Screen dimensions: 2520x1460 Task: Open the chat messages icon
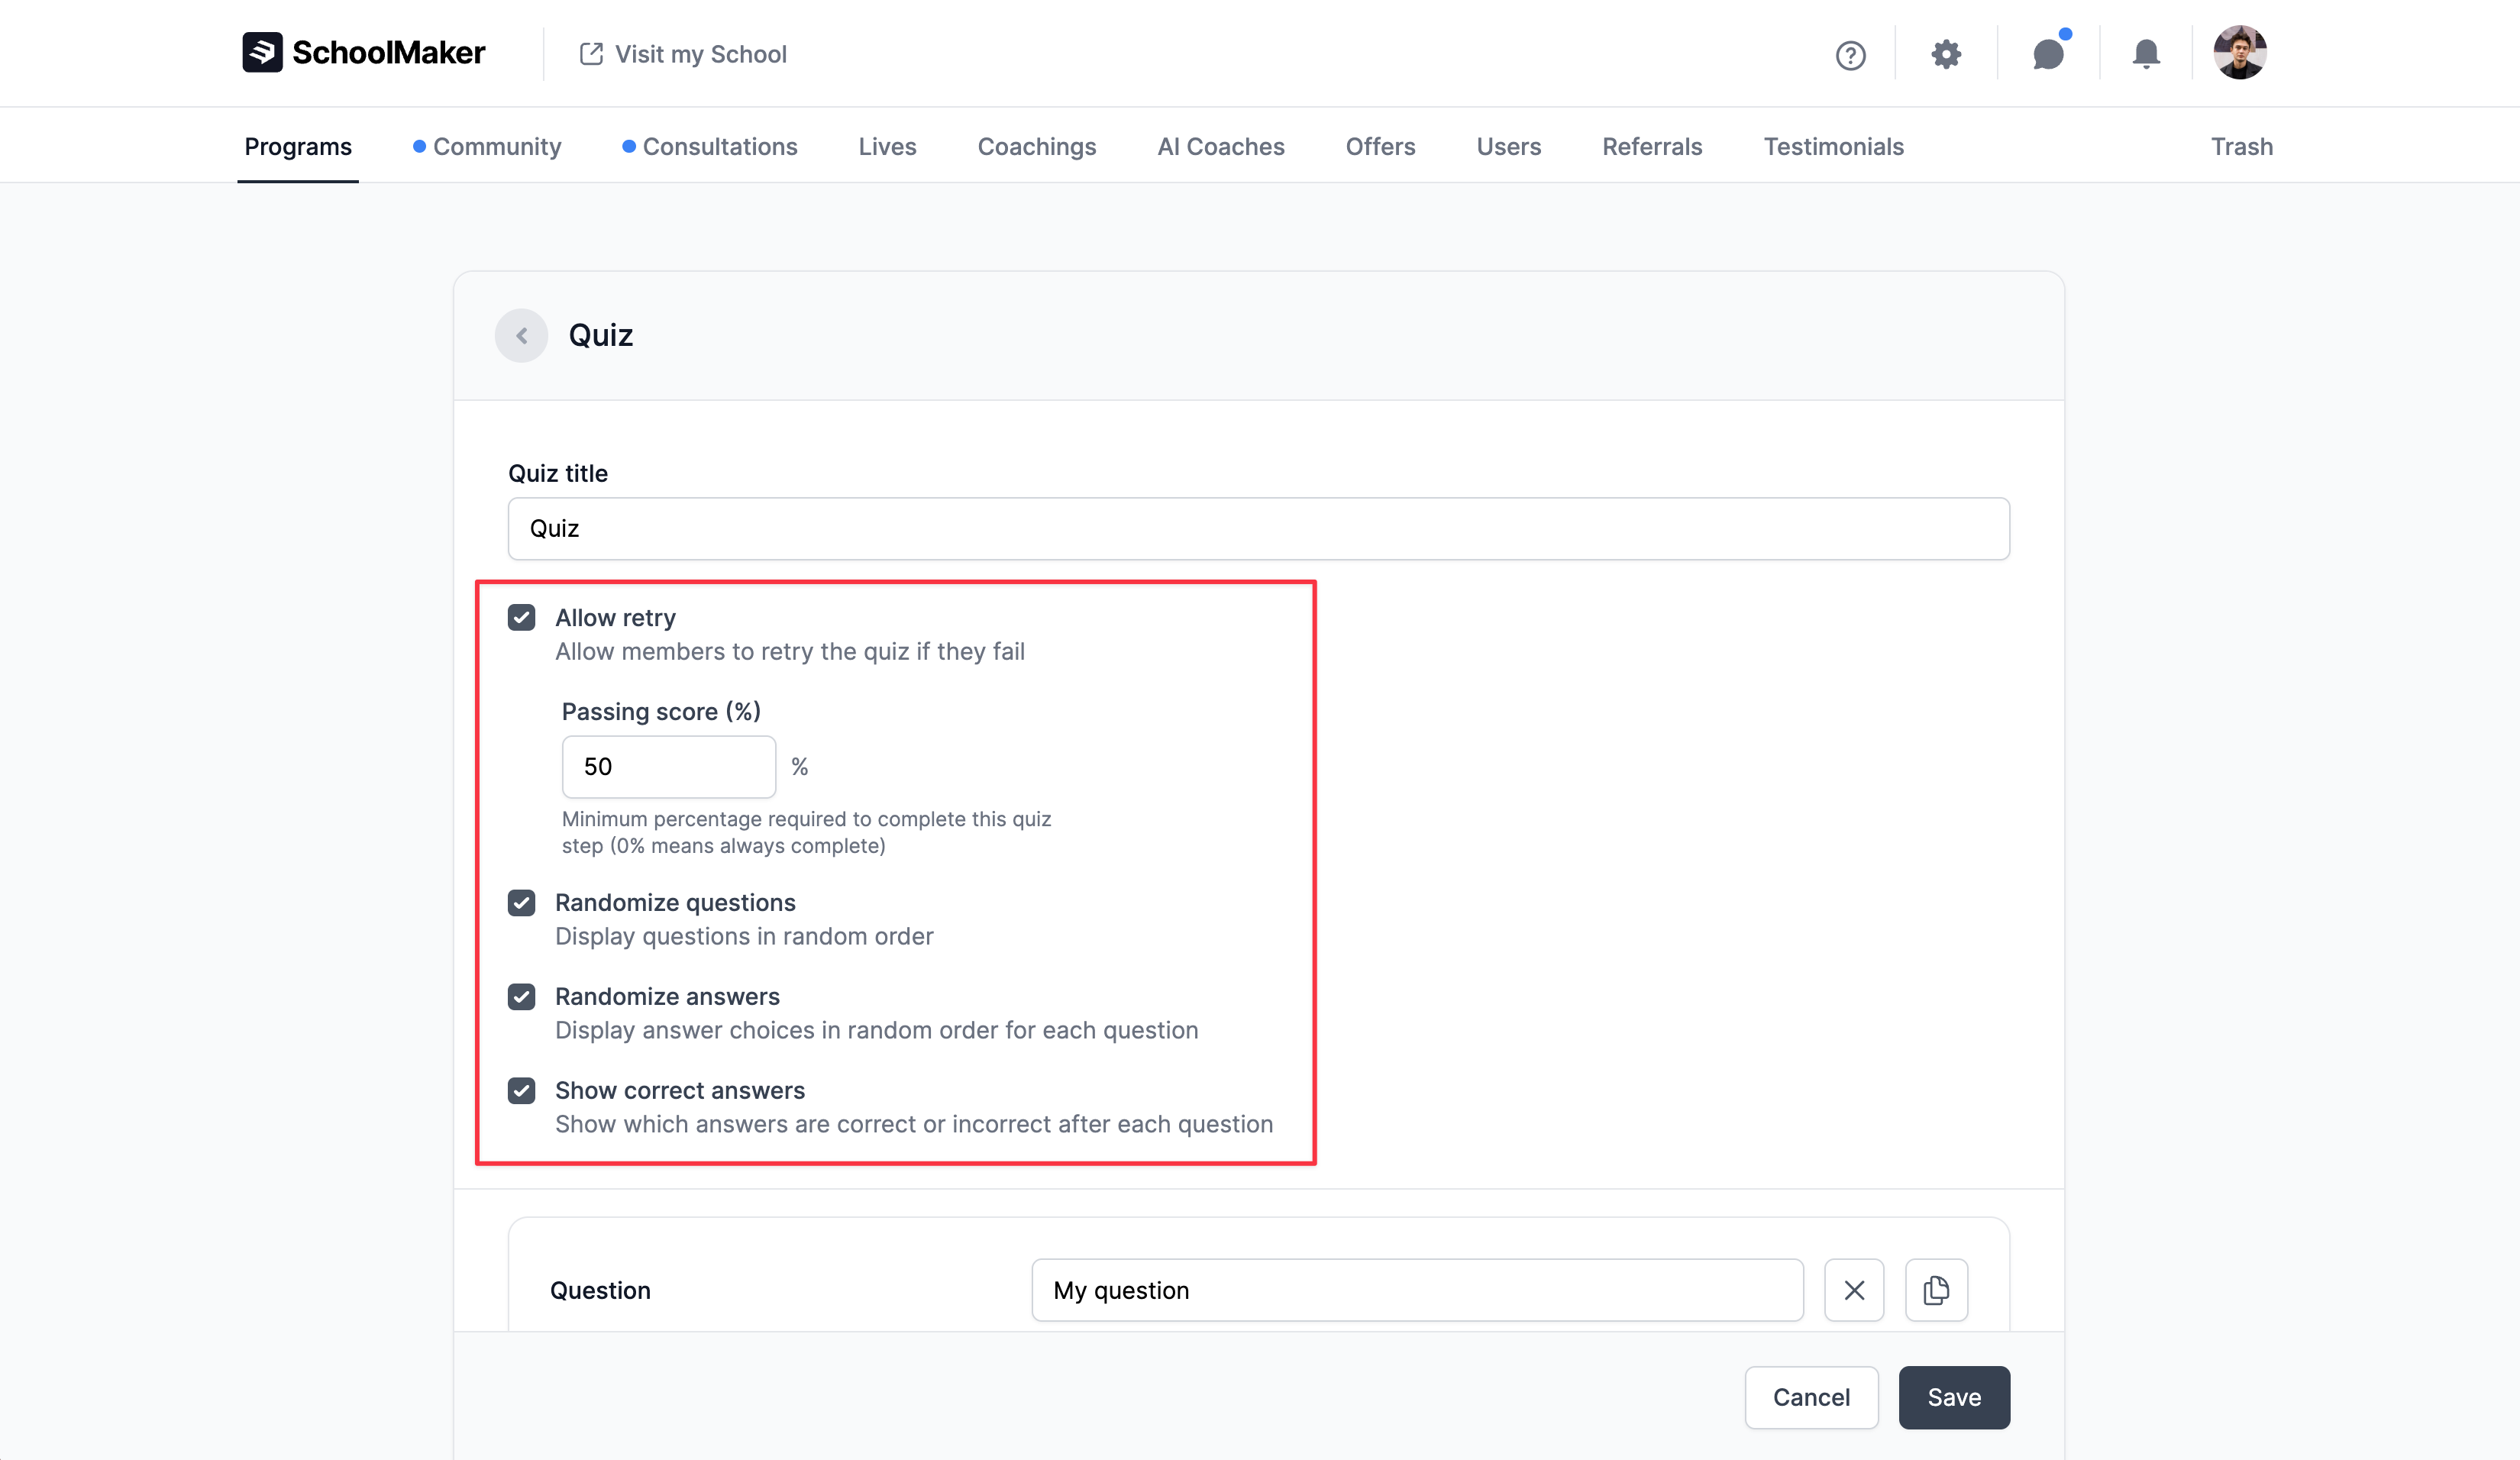(x=2048, y=54)
